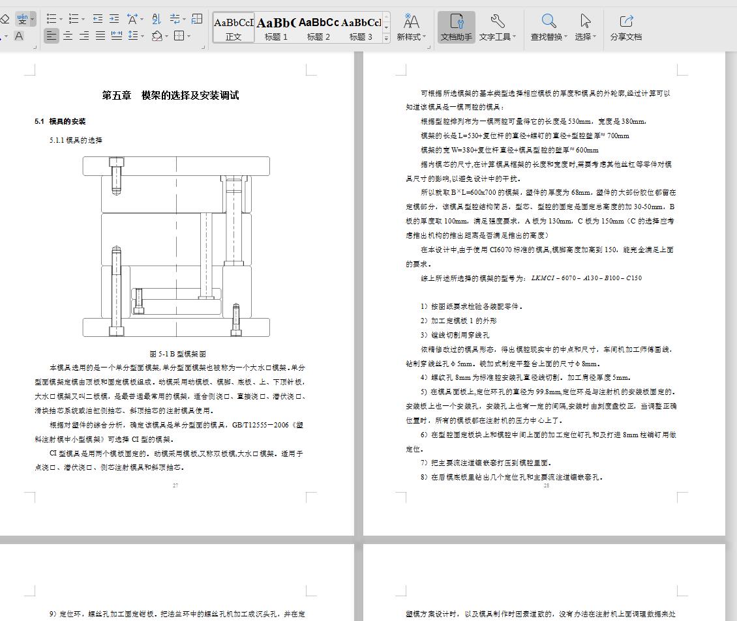737x621 pixels.
Task: Toggle align right
Action: tap(84, 36)
